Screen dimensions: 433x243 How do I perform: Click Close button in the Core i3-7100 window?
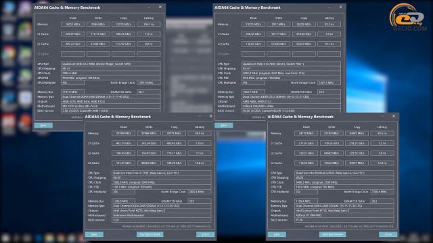[206, 234]
